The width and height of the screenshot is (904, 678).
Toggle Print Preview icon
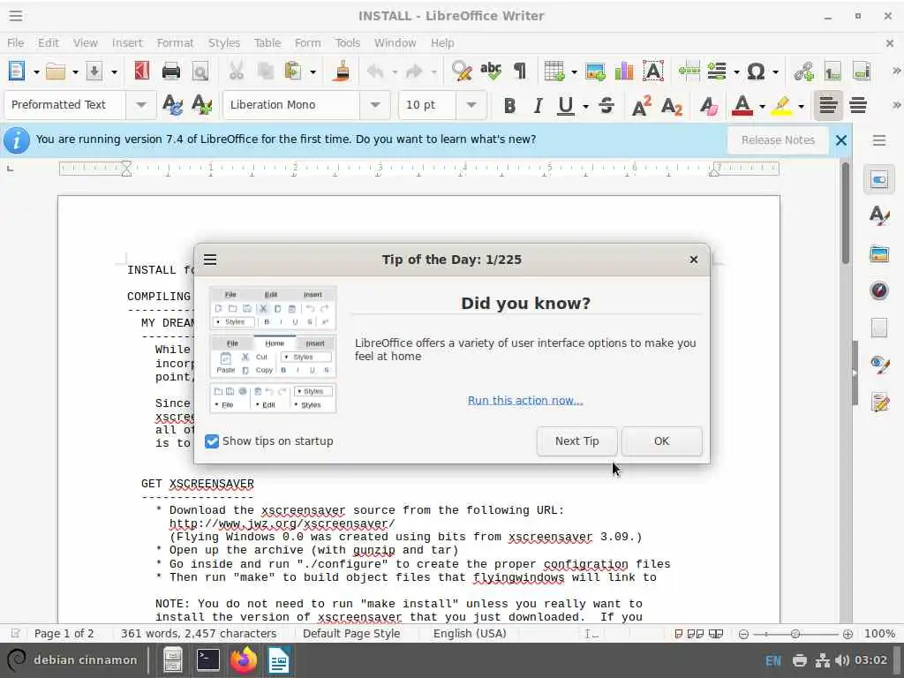point(200,72)
